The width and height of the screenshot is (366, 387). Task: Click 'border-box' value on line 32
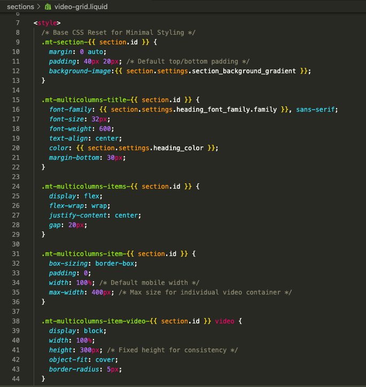(115, 264)
